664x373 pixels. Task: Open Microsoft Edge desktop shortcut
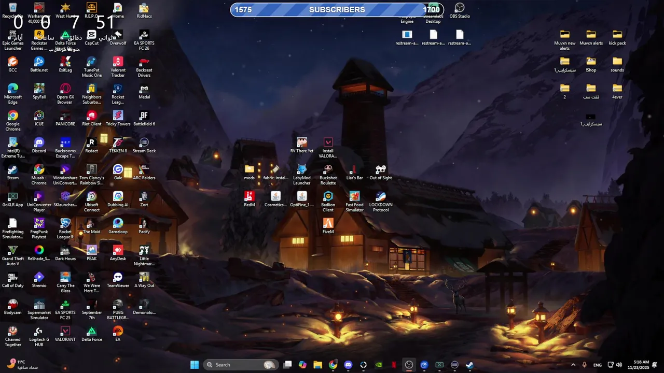[13, 93]
